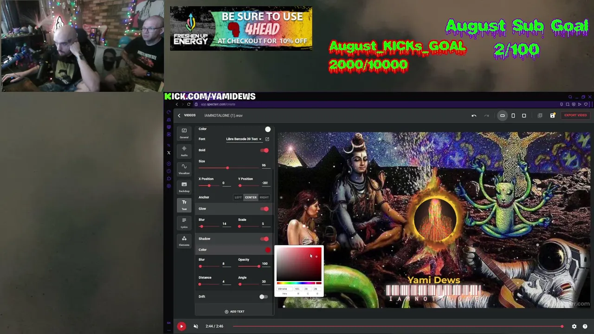Click the playback timeline progress bar

[397, 327]
